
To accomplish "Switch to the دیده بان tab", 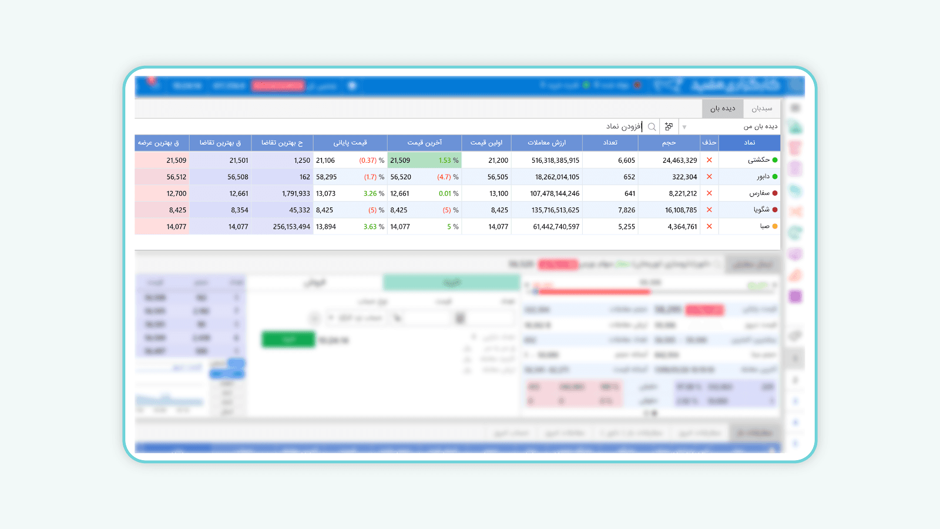I will click(x=723, y=108).
